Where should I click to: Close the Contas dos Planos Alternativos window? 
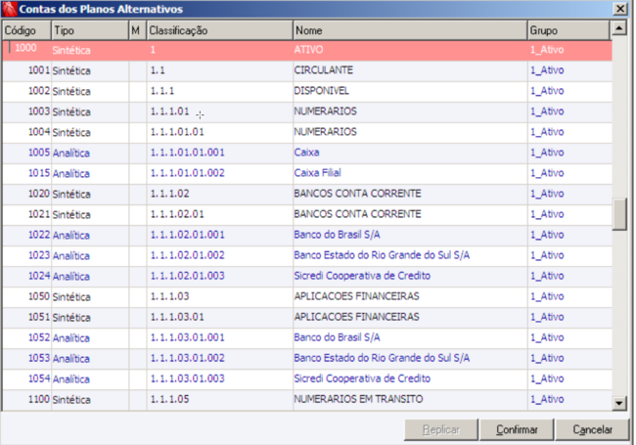[620, 9]
